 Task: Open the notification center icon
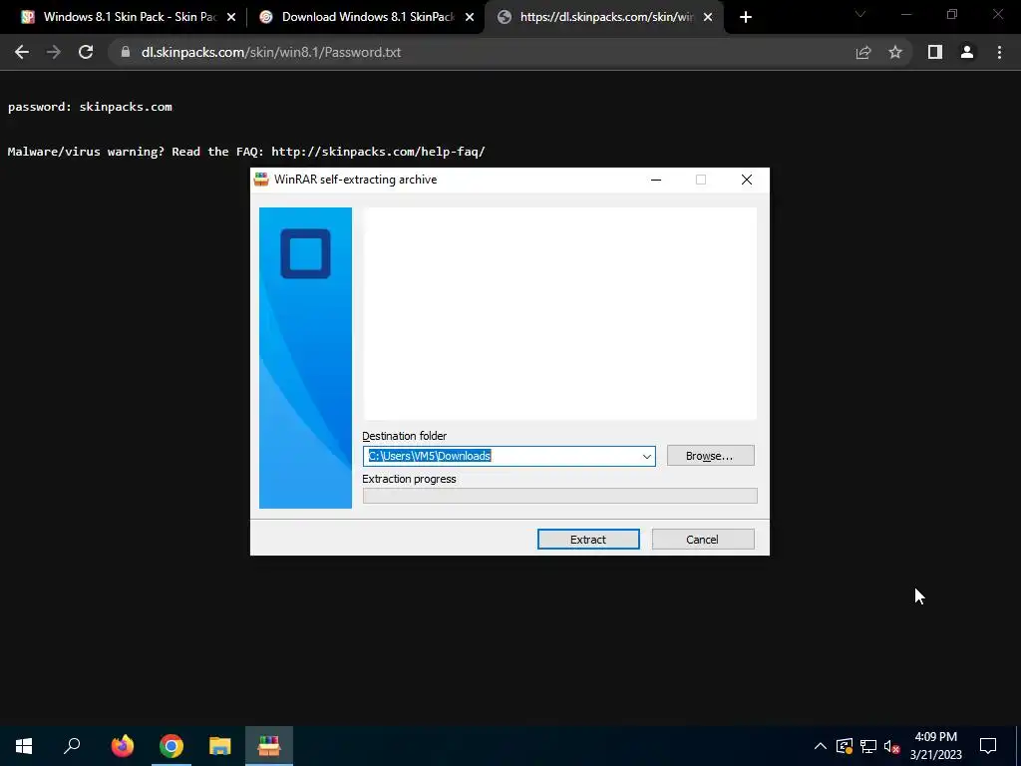click(x=988, y=746)
